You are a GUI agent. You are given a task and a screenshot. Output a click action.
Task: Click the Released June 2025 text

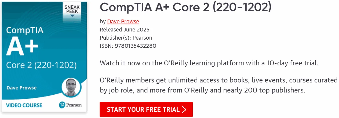pos(124,30)
